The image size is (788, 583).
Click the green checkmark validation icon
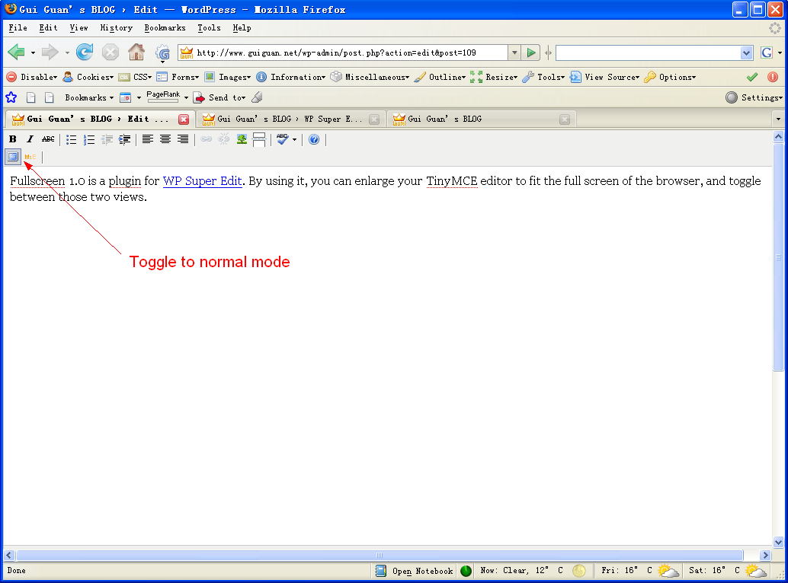coord(752,78)
